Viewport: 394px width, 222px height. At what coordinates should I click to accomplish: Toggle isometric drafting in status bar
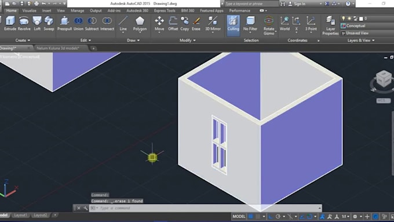[x=290, y=216]
